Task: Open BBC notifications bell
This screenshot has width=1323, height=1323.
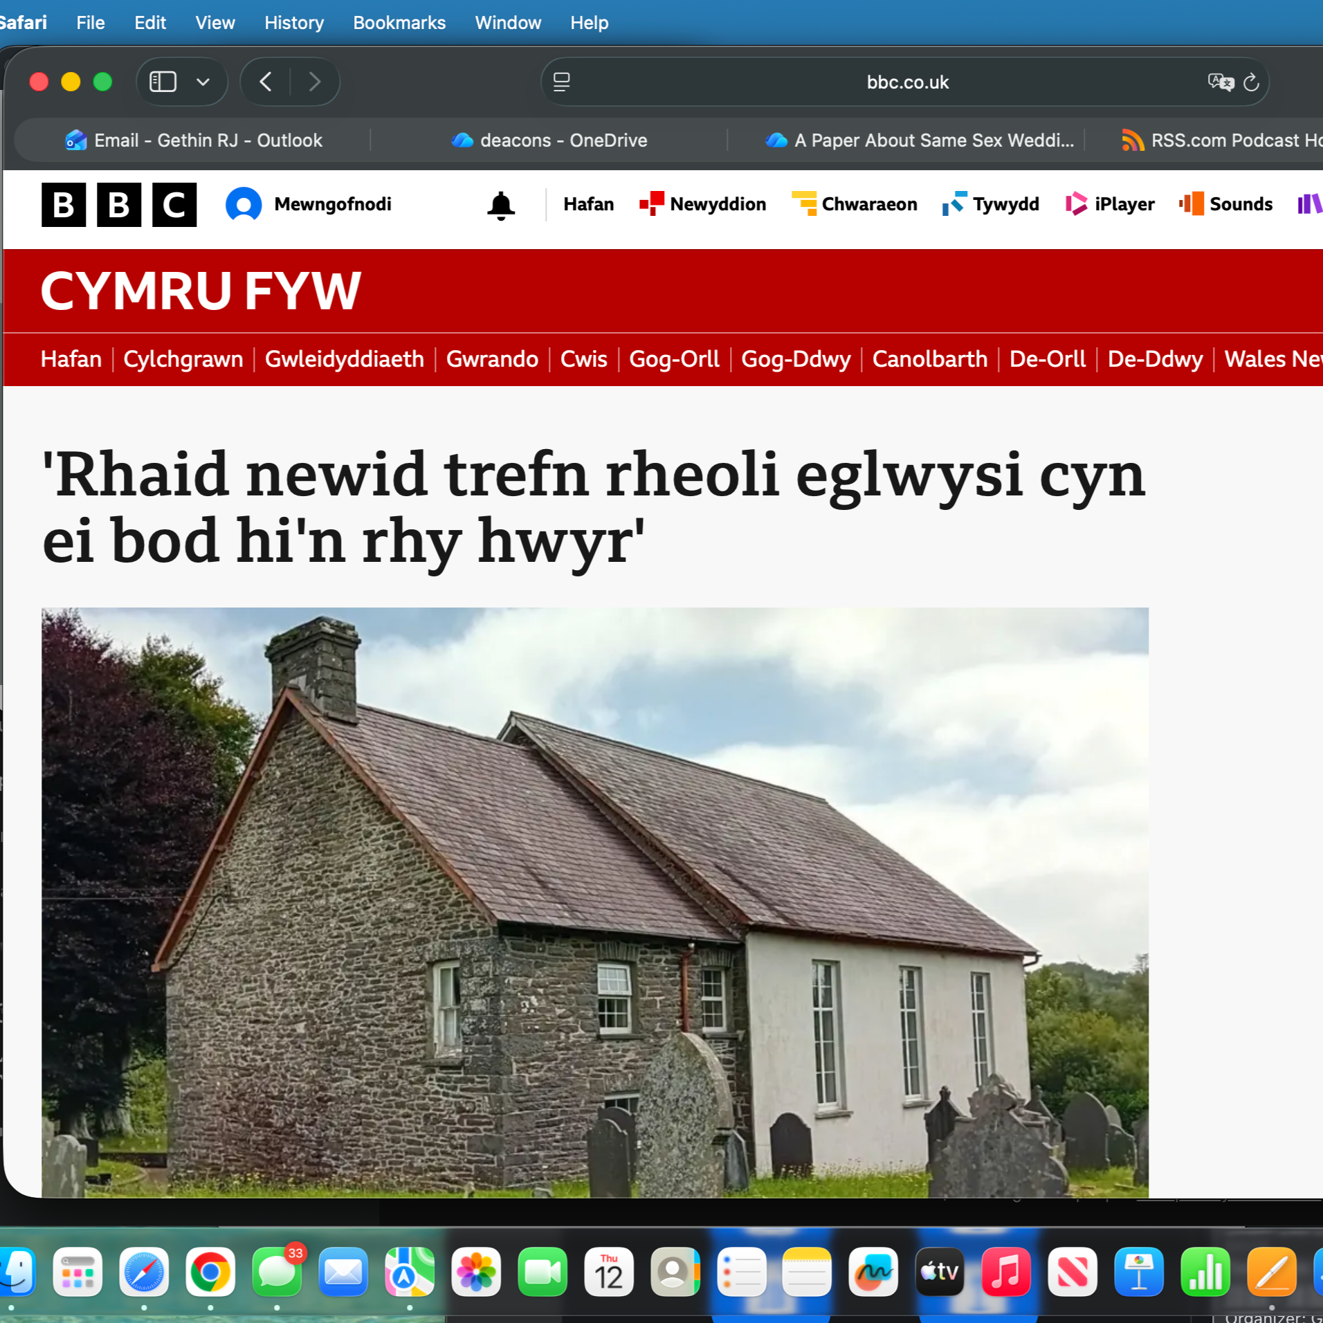Action: click(x=500, y=206)
